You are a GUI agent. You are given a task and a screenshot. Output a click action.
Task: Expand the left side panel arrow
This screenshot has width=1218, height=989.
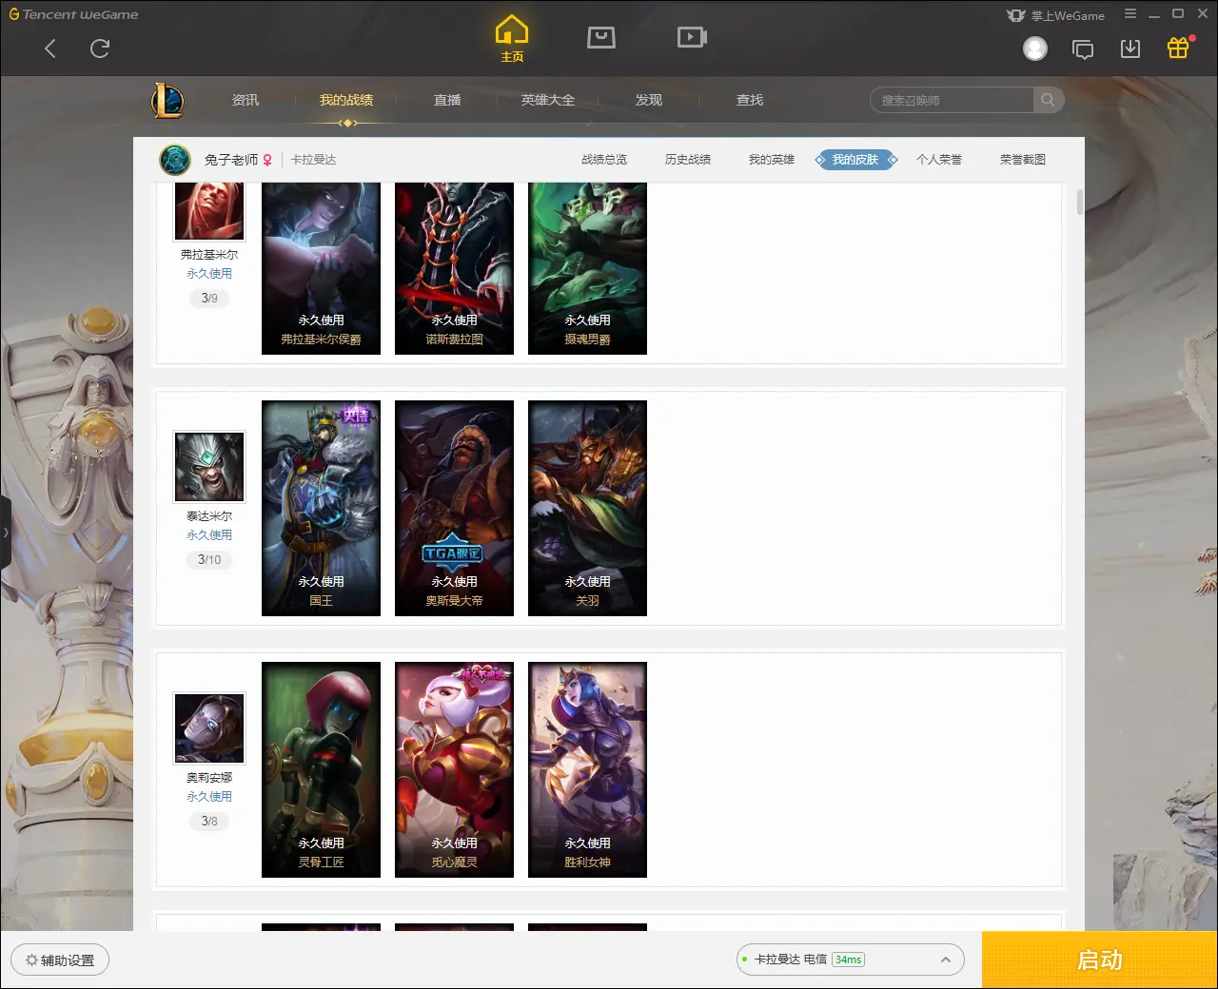coord(5,533)
